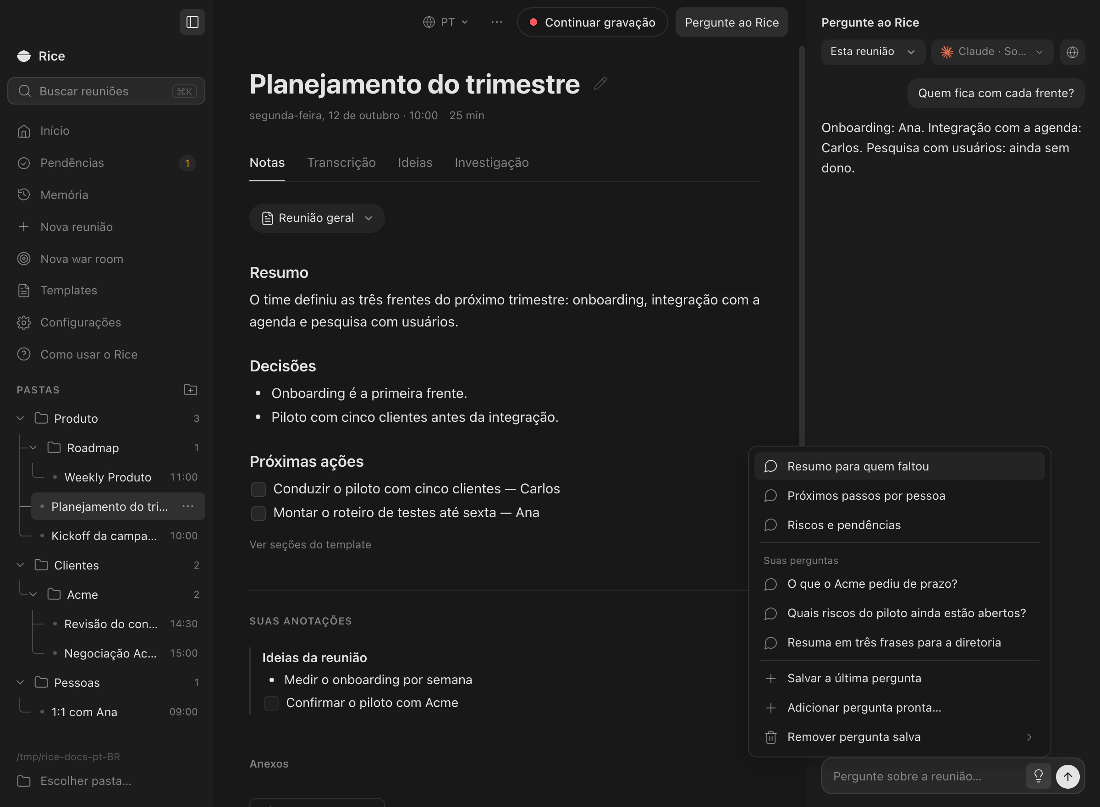Open the Claude model selector dropdown
The width and height of the screenshot is (1100, 807).
[x=992, y=52]
